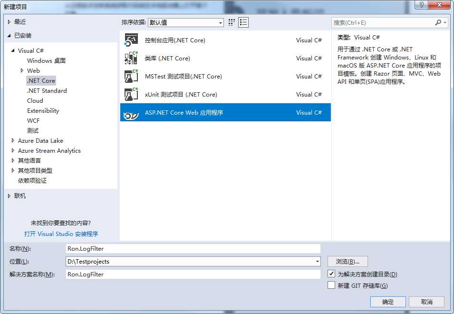
Task: Select the 依赖项验证 category
Action: 32,181
